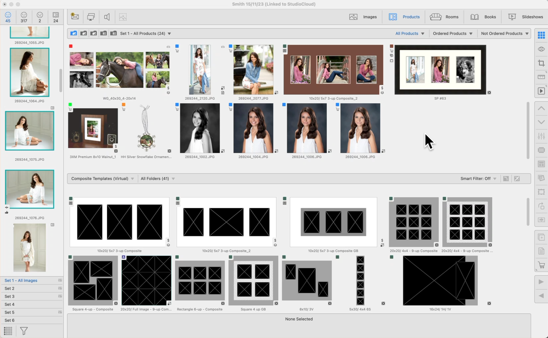Image resolution: width=548 pixels, height=338 pixels.
Task: Click the red color flag on WG_40x30 product
Action: (x=71, y=46)
